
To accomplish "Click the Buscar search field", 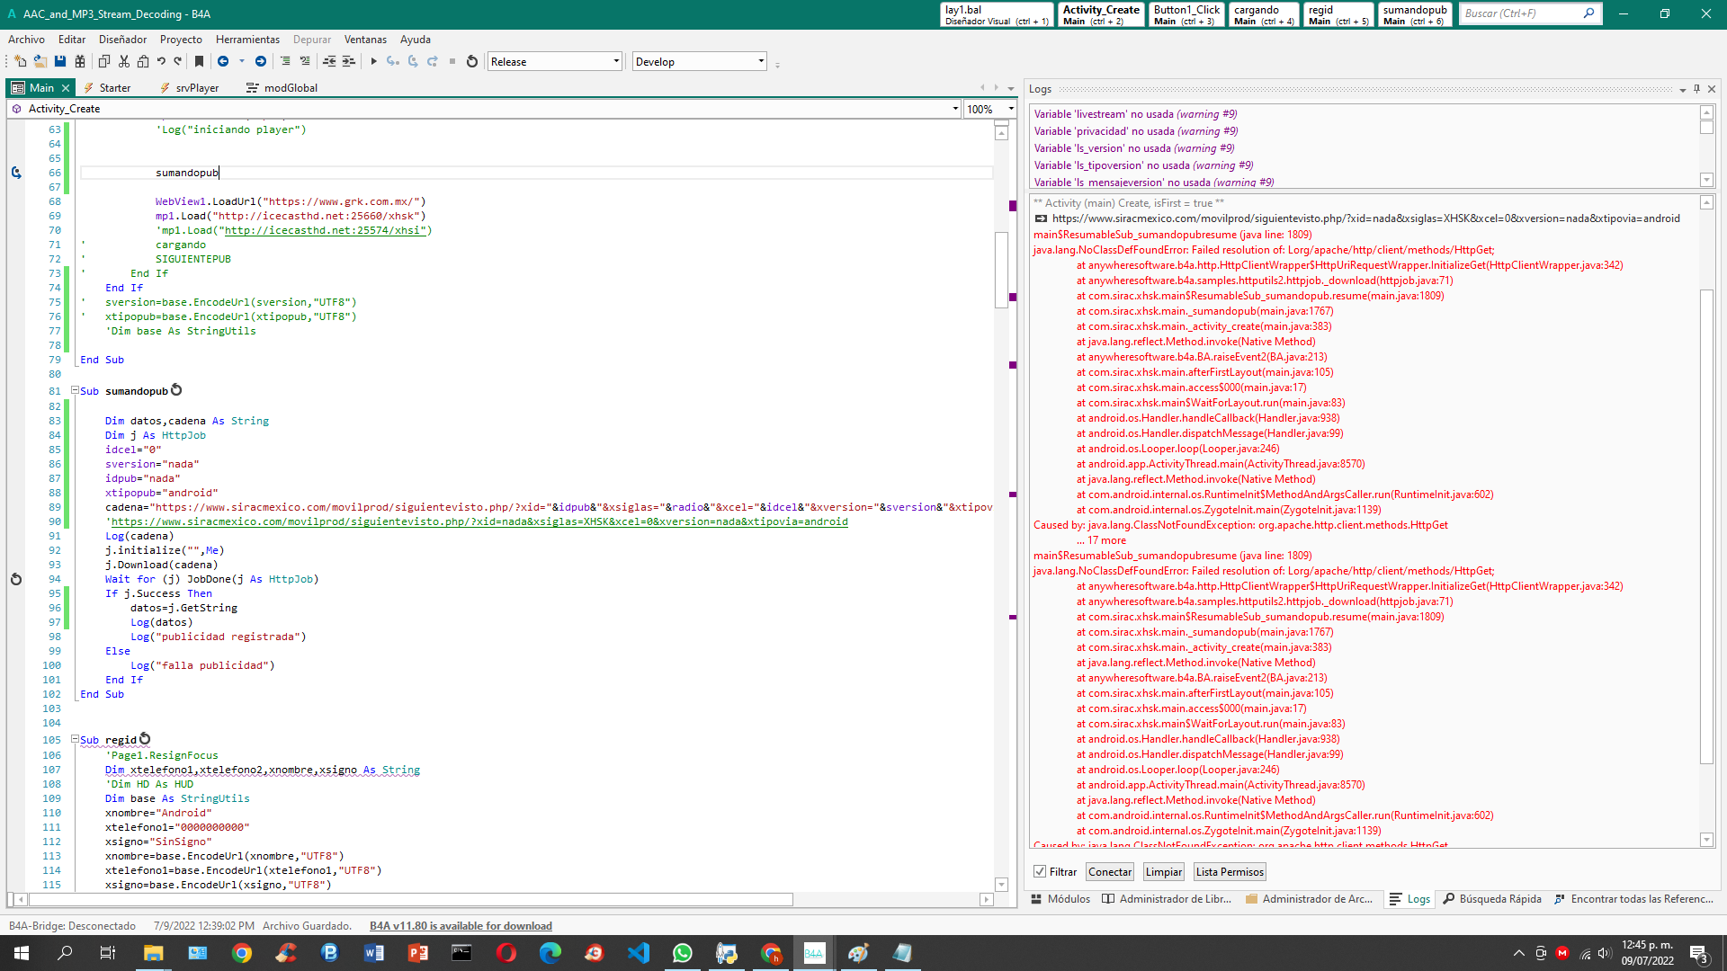I will [x=1520, y=13].
